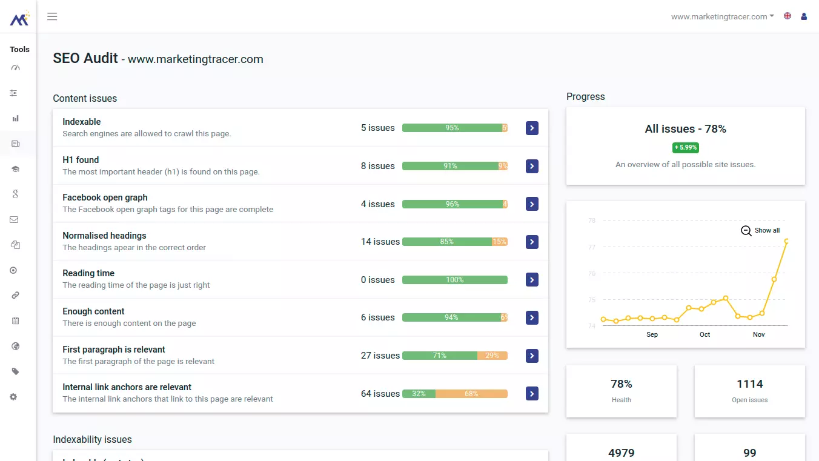The height and width of the screenshot is (461, 819).
Task: Open the envelope mail icon in sidebar
Action: tap(14, 220)
